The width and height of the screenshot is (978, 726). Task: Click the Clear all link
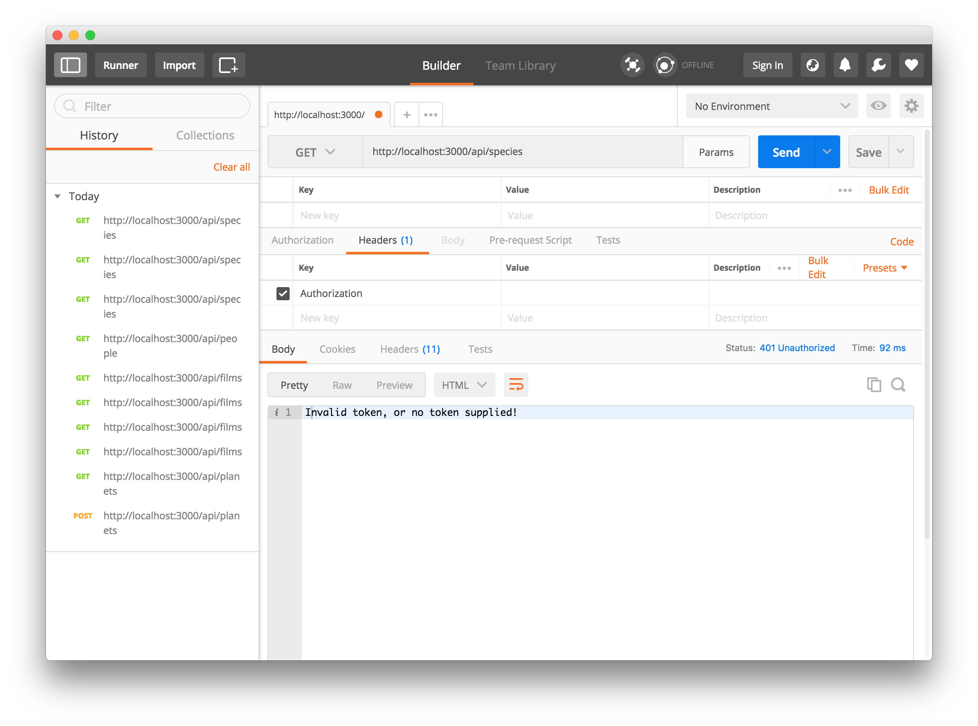coord(231,167)
